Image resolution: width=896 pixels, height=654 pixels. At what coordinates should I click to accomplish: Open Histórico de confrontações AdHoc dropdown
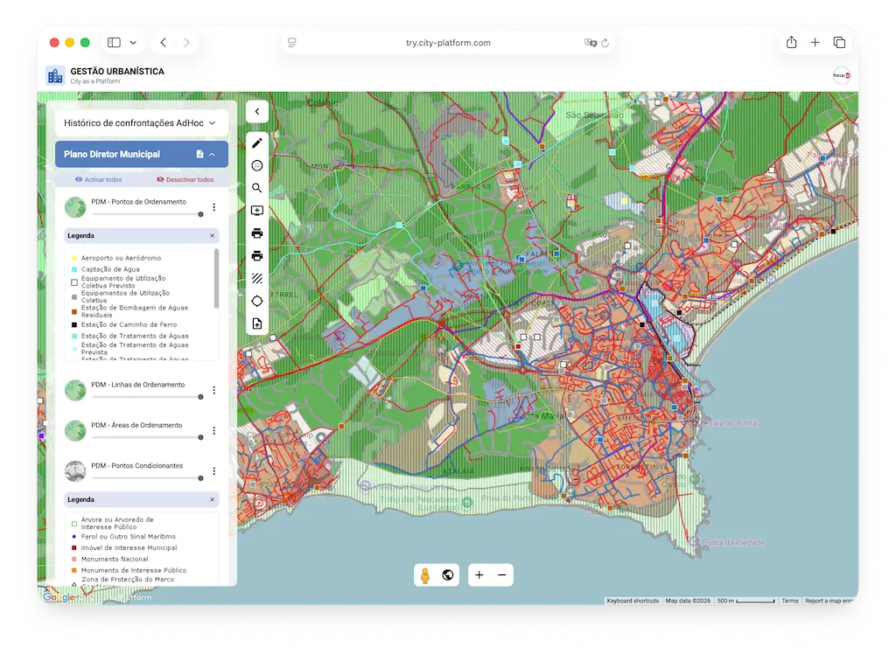point(140,123)
